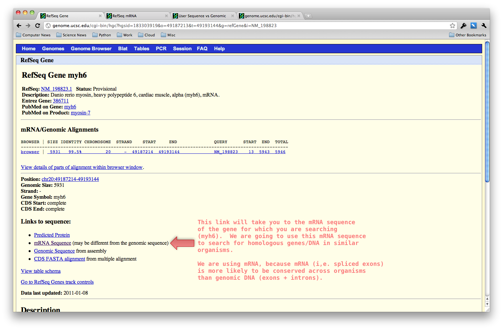Open a new tab with the plus button
Image resolution: width=503 pixels, height=330 pixels.
click(x=308, y=16)
